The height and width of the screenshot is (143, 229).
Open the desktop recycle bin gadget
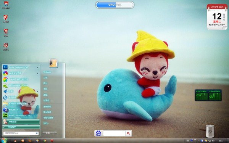point(210,131)
